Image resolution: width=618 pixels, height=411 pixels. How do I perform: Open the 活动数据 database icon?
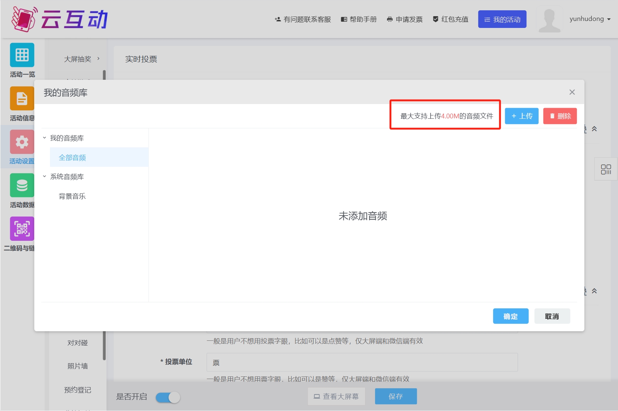[x=22, y=185]
